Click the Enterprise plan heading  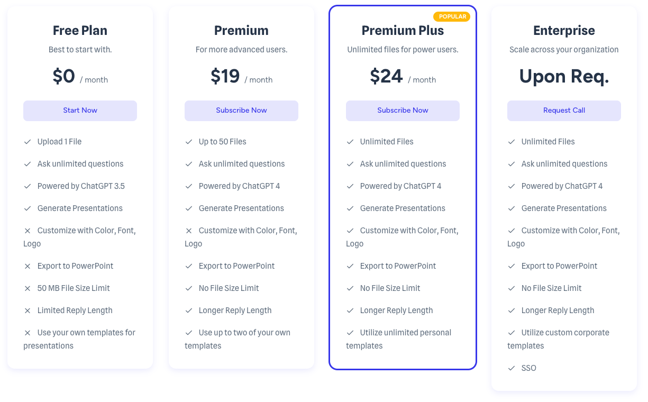[564, 30]
